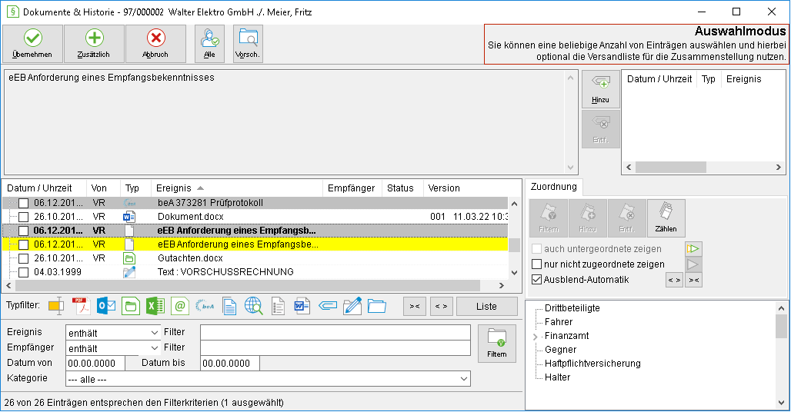Click the Version column header
This screenshot has width=791, height=412.
[466, 188]
